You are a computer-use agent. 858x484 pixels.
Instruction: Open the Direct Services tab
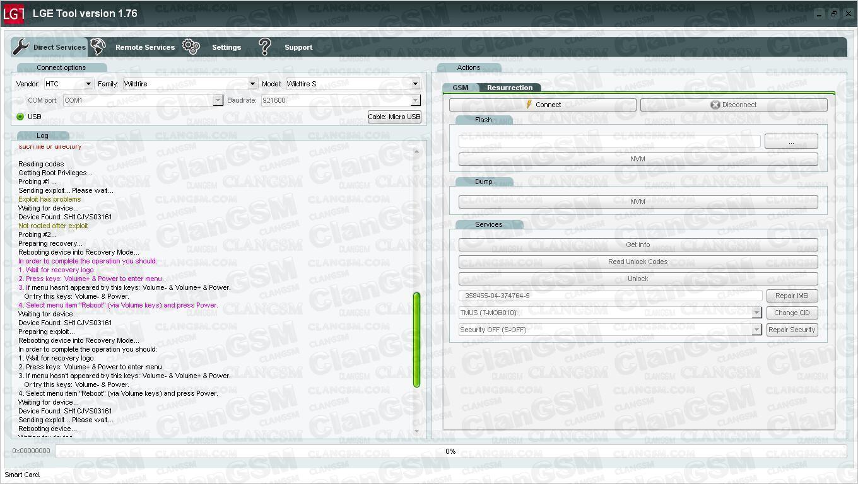click(x=50, y=47)
